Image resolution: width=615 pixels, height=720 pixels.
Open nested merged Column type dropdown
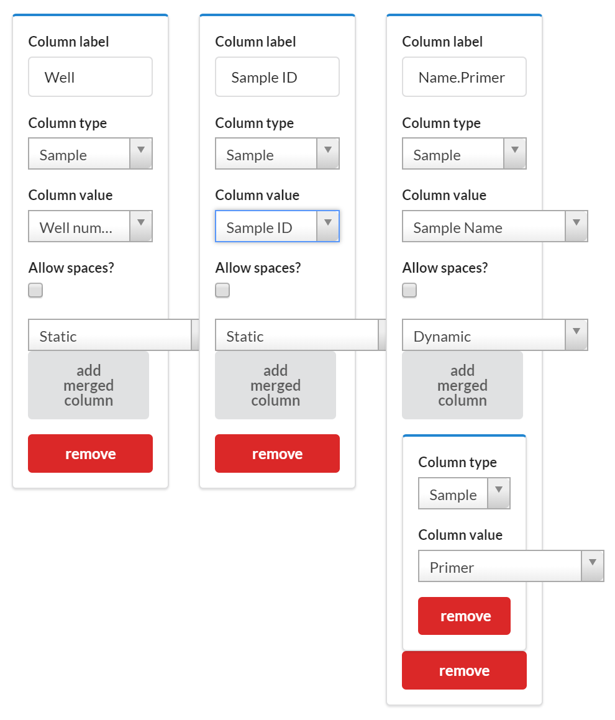(464, 494)
